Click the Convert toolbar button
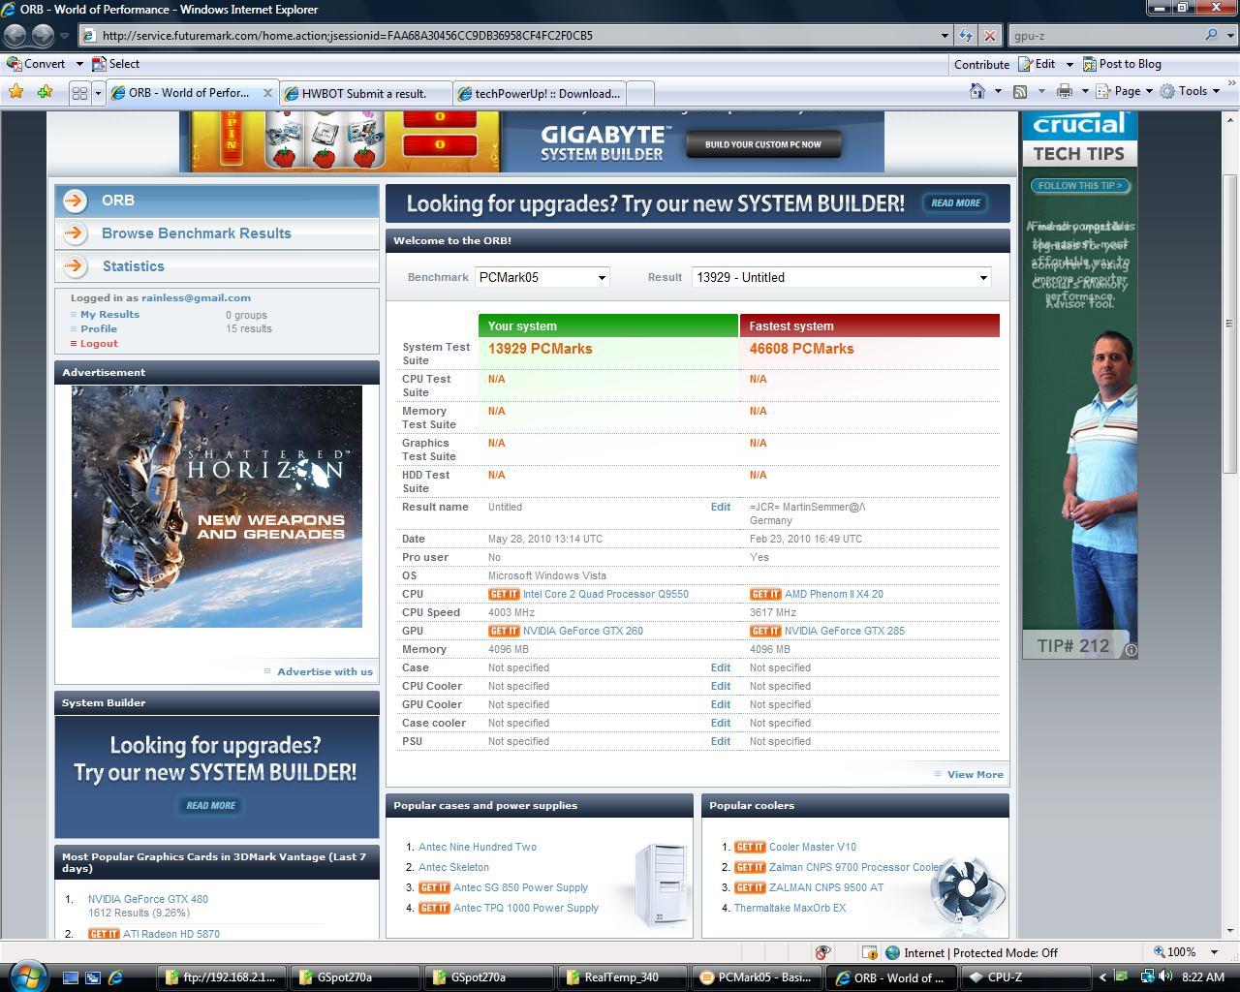Screen dimensions: 1240x992 (x=37, y=64)
